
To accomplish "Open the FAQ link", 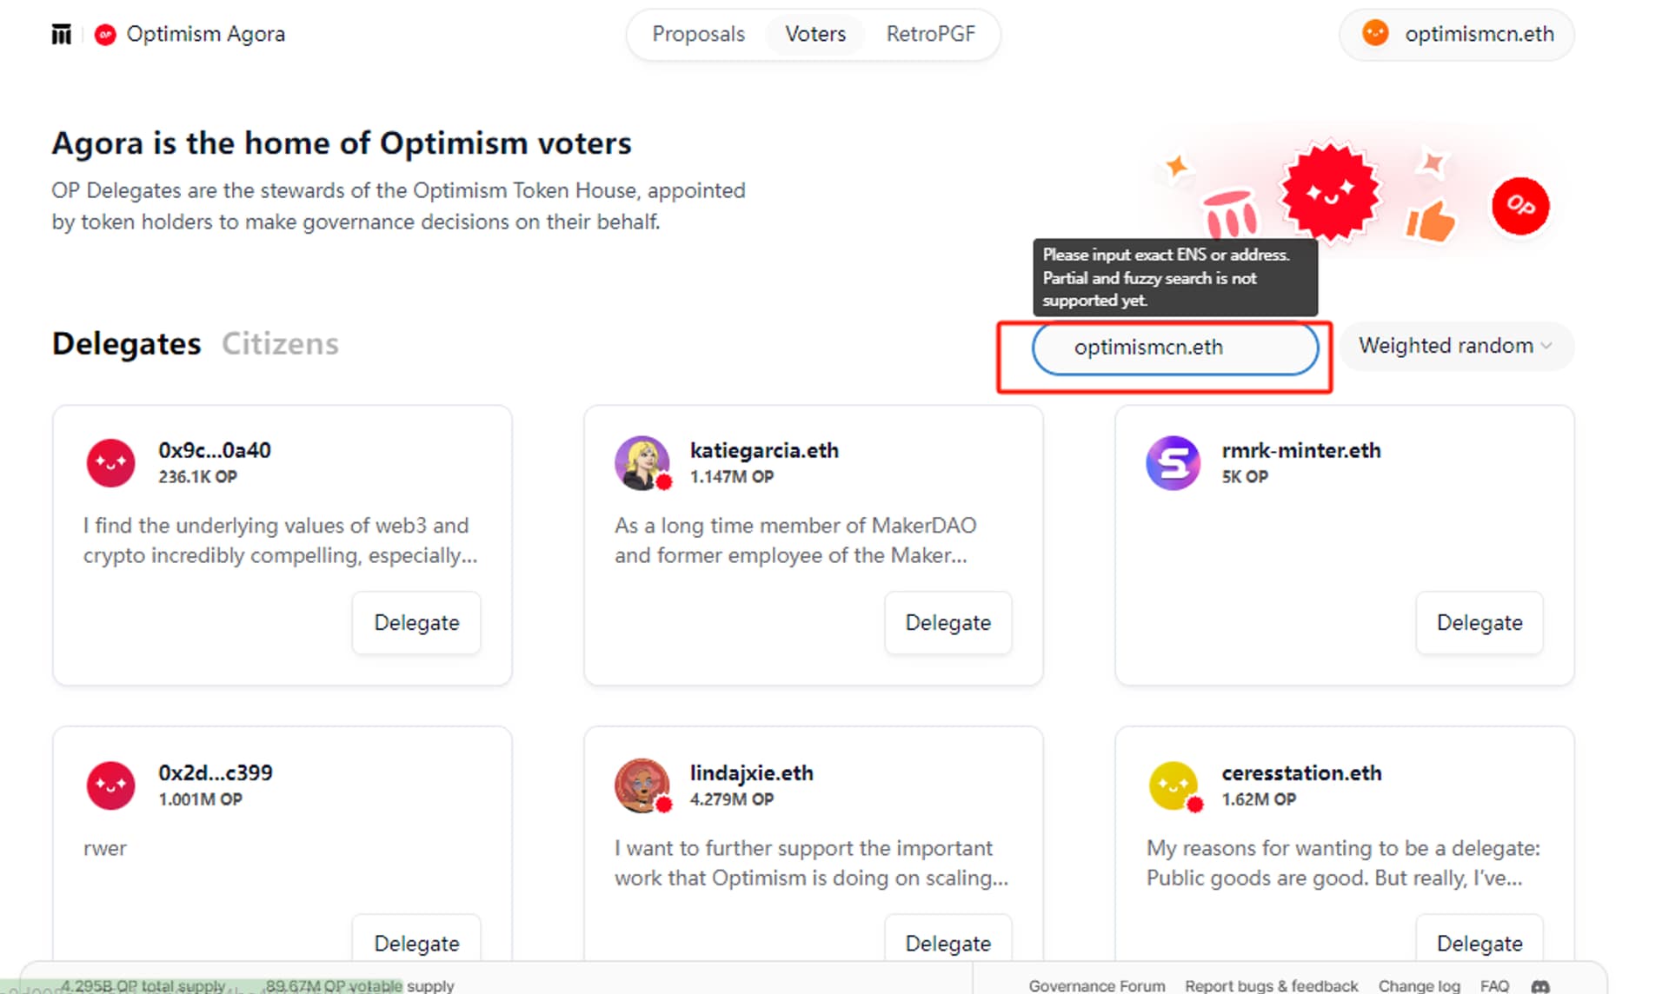I will (1494, 986).
